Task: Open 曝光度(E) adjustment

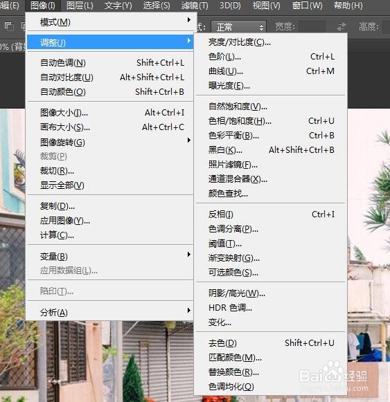Action: [x=270, y=85]
